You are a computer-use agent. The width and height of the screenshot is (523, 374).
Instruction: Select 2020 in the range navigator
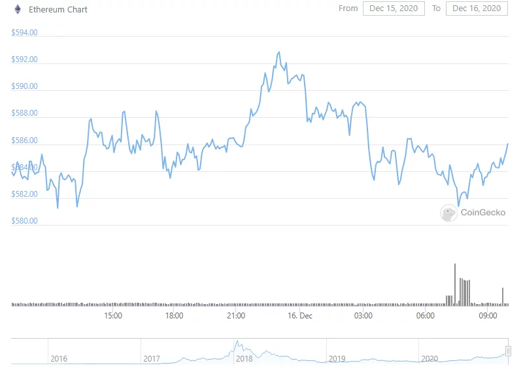430,359
